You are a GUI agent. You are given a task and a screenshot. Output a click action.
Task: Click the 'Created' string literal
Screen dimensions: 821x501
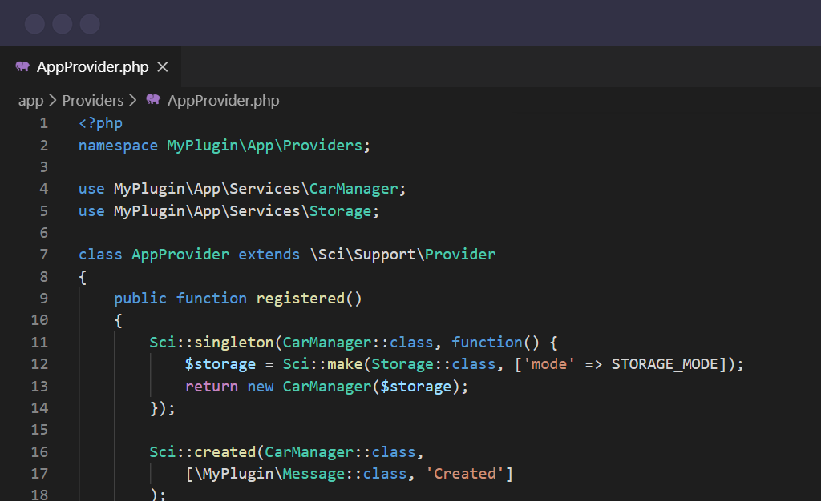point(464,474)
